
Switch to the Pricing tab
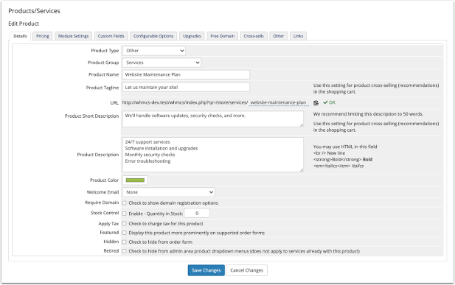point(43,36)
